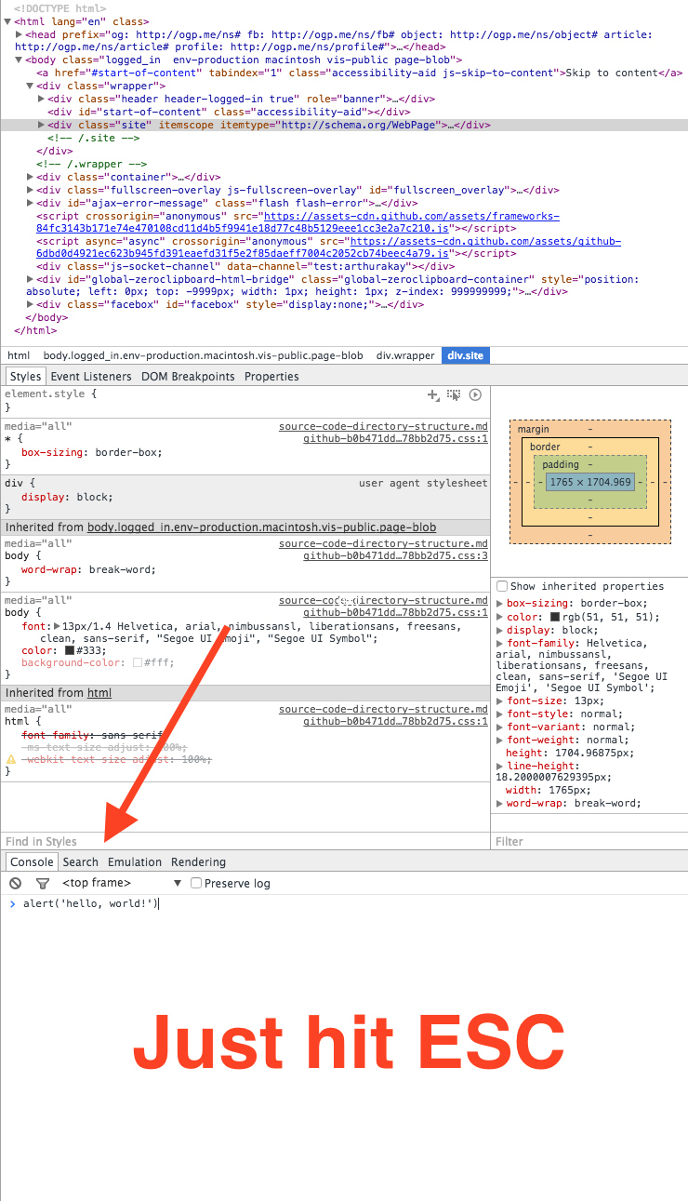Click the word-wrap: break-word declaration

pos(88,569)
